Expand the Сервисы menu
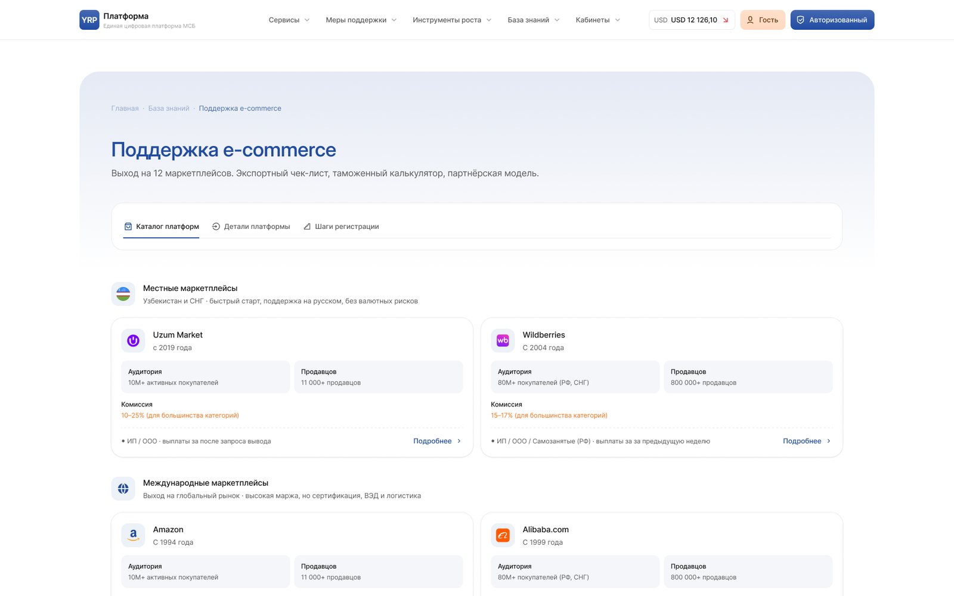The height and width of the screenshot is (596, 954). point(289,20)
